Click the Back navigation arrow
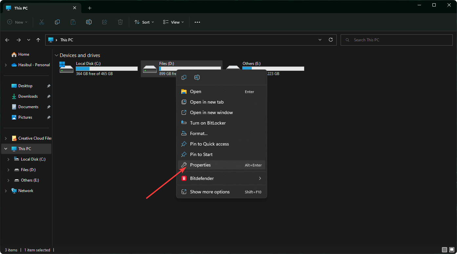The height and width of the screenshot is (254, 457). [7, 40]
